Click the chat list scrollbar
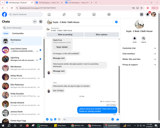 44,58
